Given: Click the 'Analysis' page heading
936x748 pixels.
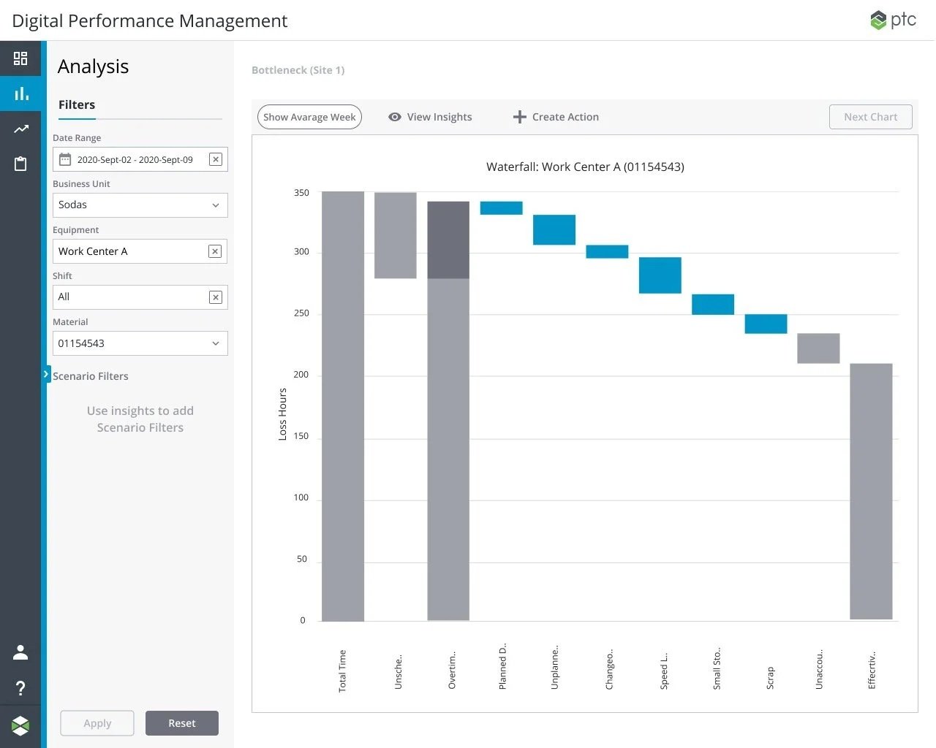Looking at the screenshot, I should coord(93,66).
